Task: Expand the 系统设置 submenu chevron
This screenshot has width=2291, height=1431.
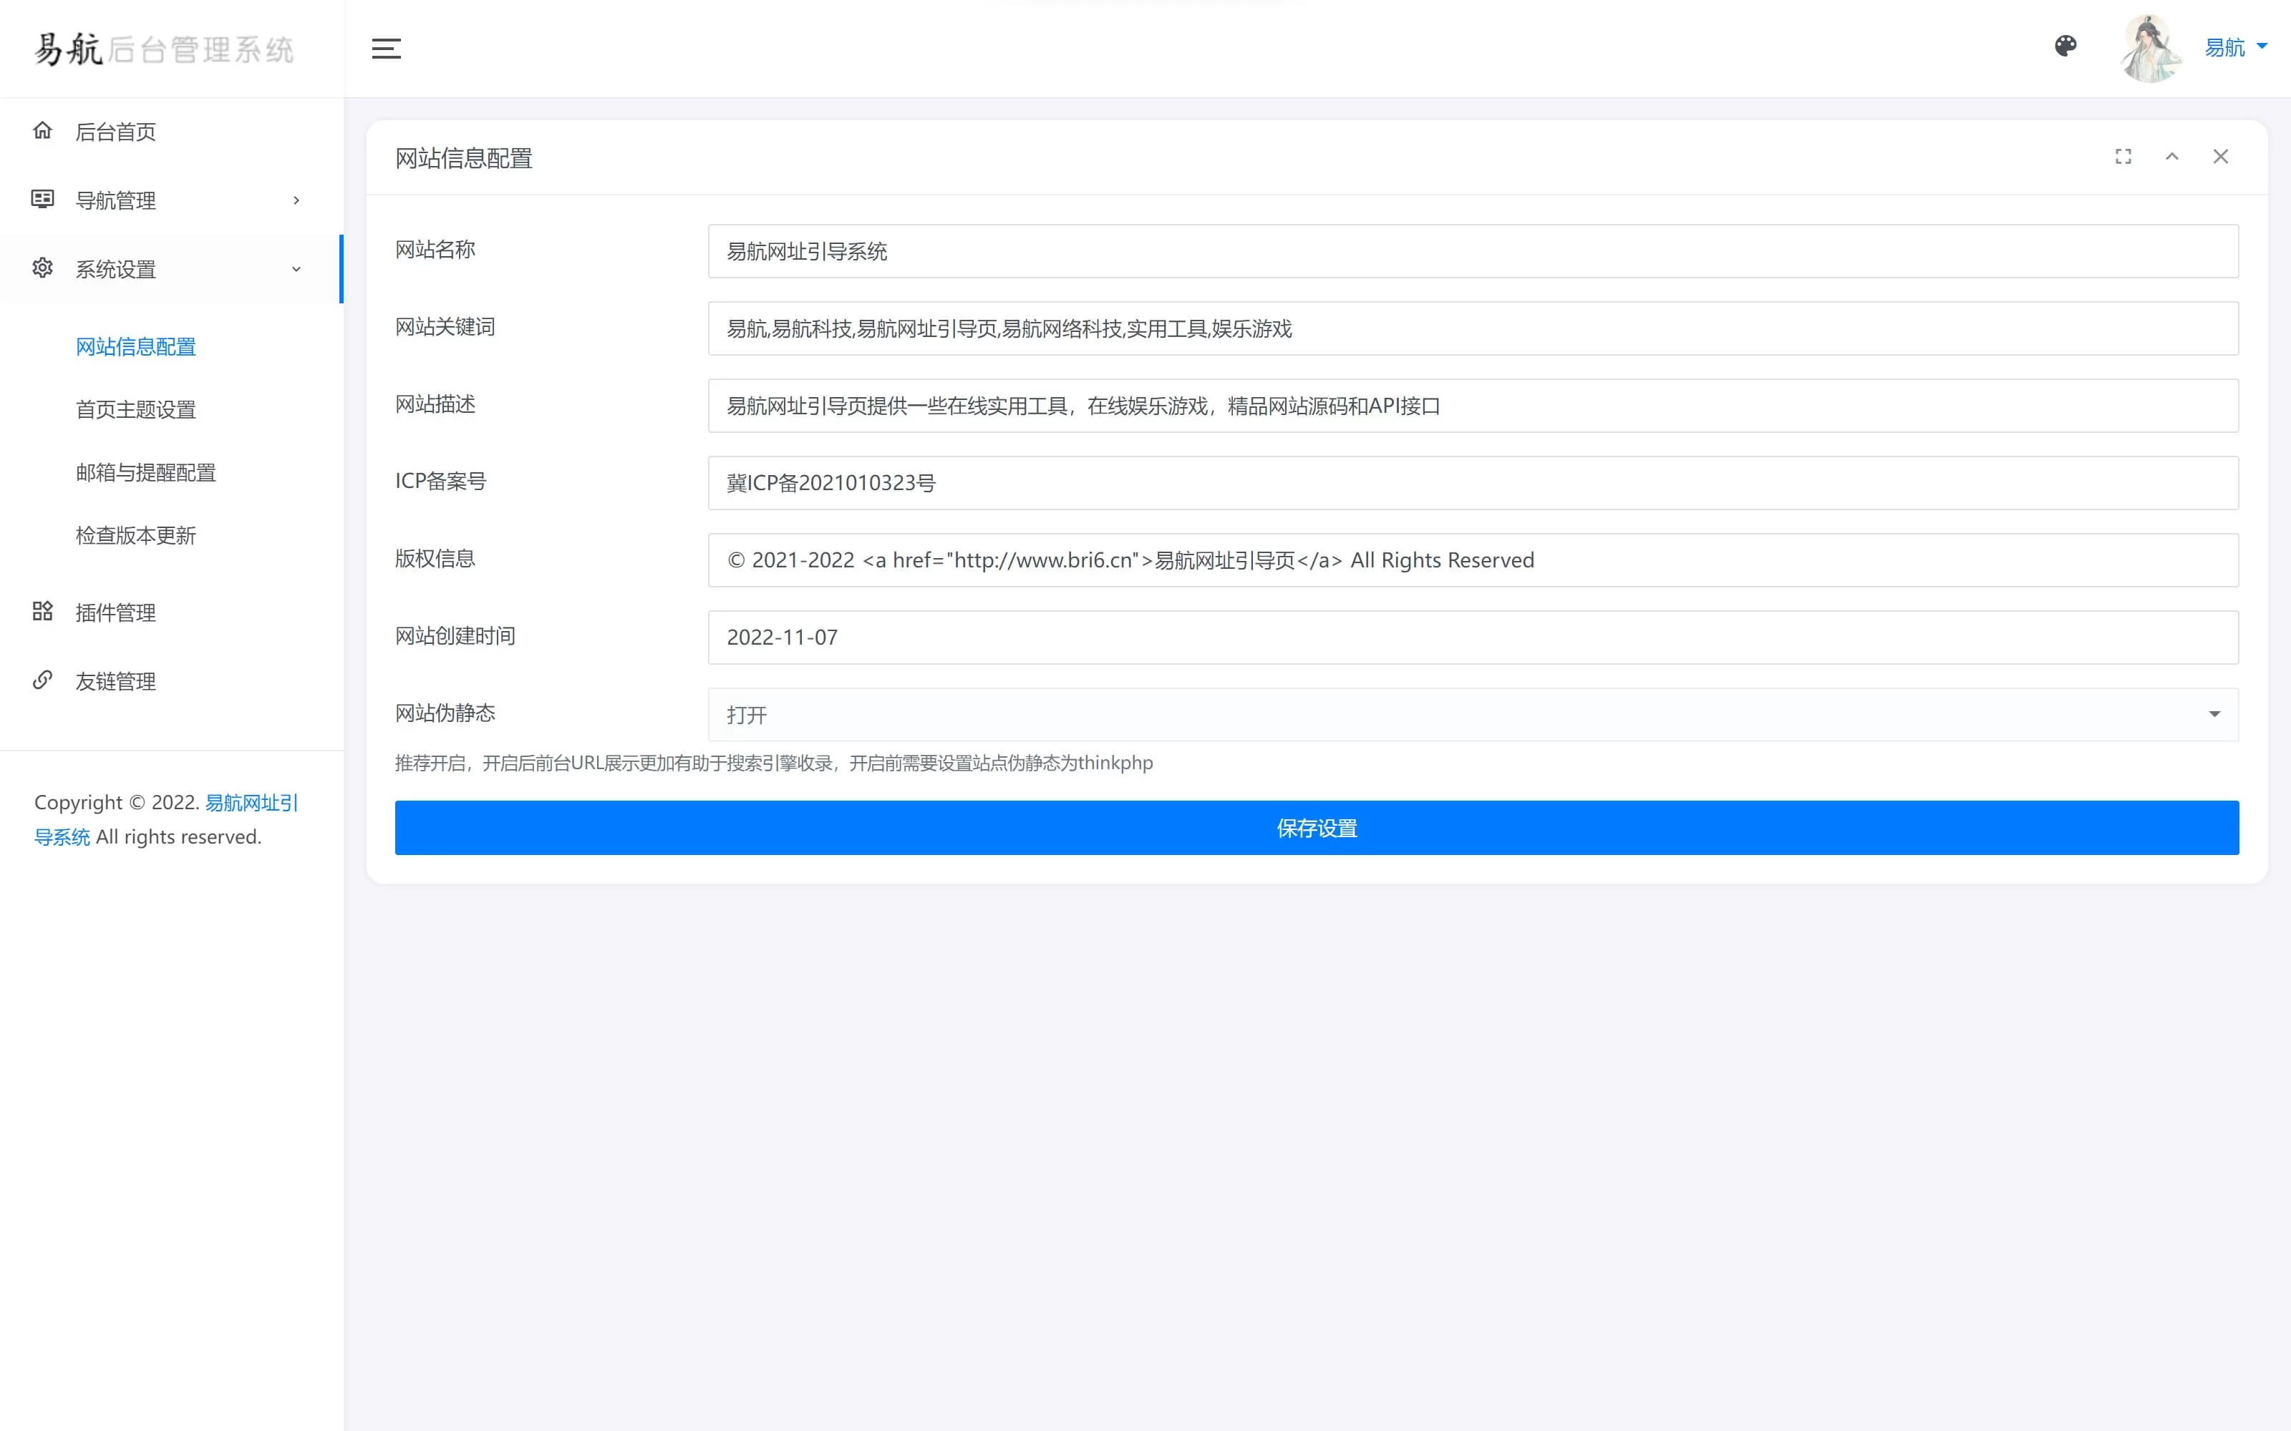Action: tap(295, 269)
